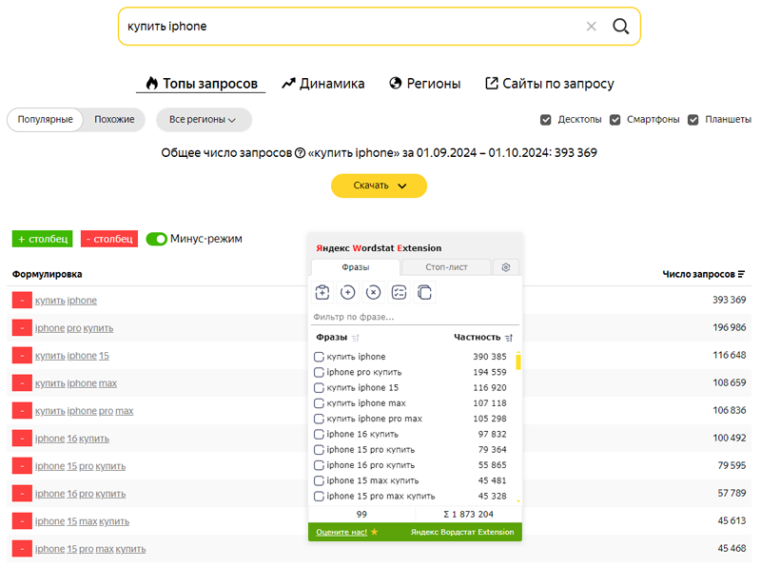Click the Фильтр по фразе input
The height and width of the screenshot is (567, 761).
[415, 317]
